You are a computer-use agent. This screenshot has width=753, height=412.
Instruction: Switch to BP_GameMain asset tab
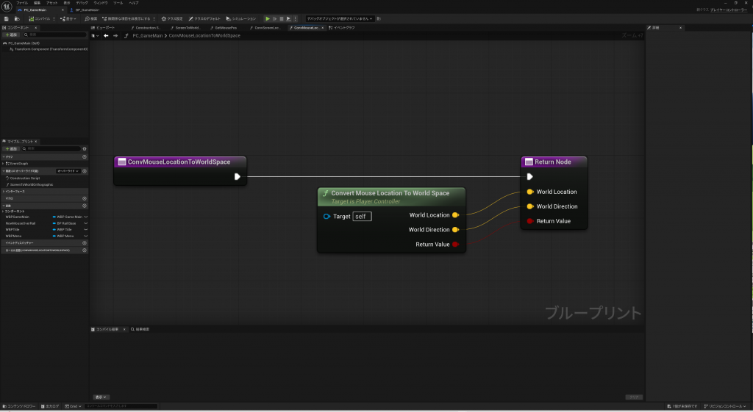[x=87, y=10]
